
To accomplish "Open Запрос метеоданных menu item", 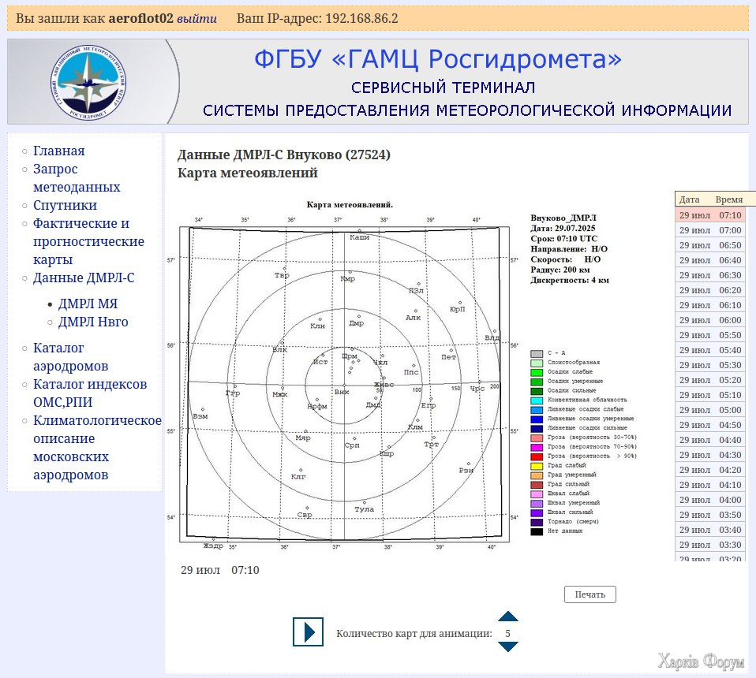I will click(x=77, y=177).
